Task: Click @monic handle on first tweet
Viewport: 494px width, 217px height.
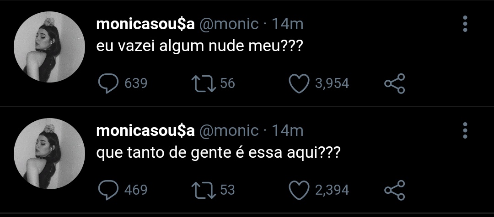Action: click(229, 25)
